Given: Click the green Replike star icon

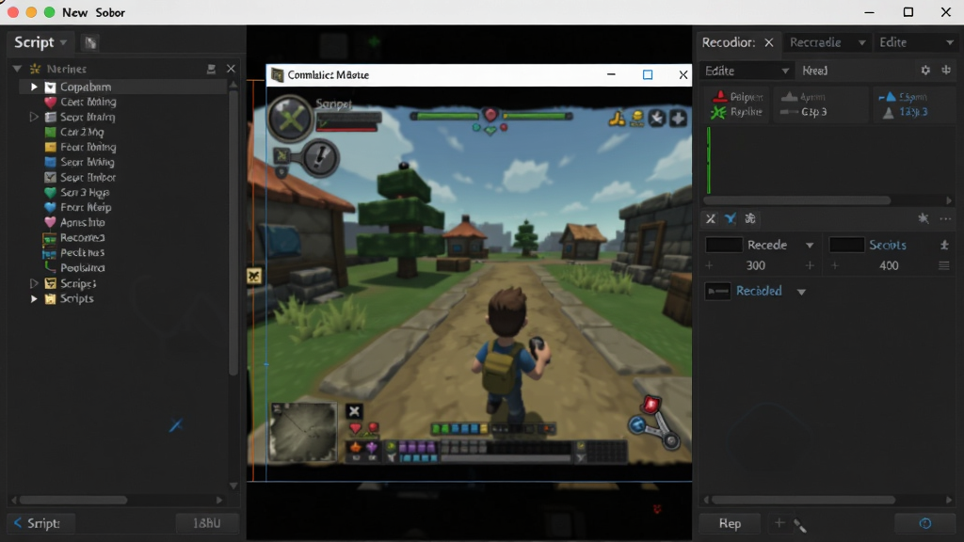Looking at the screenshot, I should pos(718,112).
